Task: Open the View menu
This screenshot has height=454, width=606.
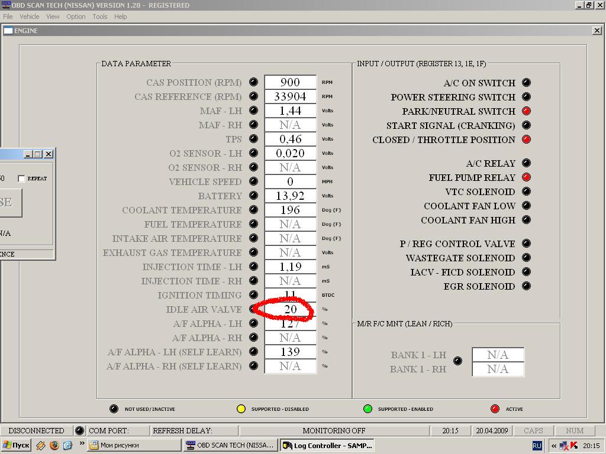Action: point(53,17)
